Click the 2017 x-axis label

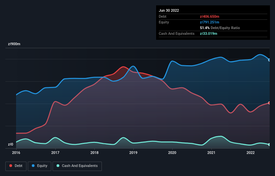tap(55, 153)
